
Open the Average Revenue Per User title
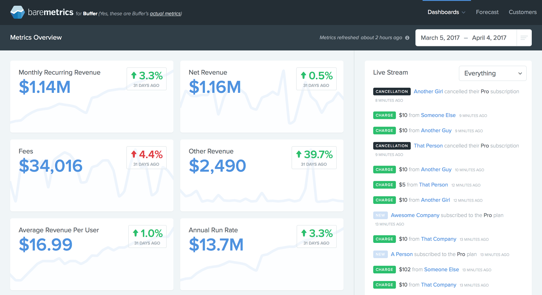pos(59,230)
